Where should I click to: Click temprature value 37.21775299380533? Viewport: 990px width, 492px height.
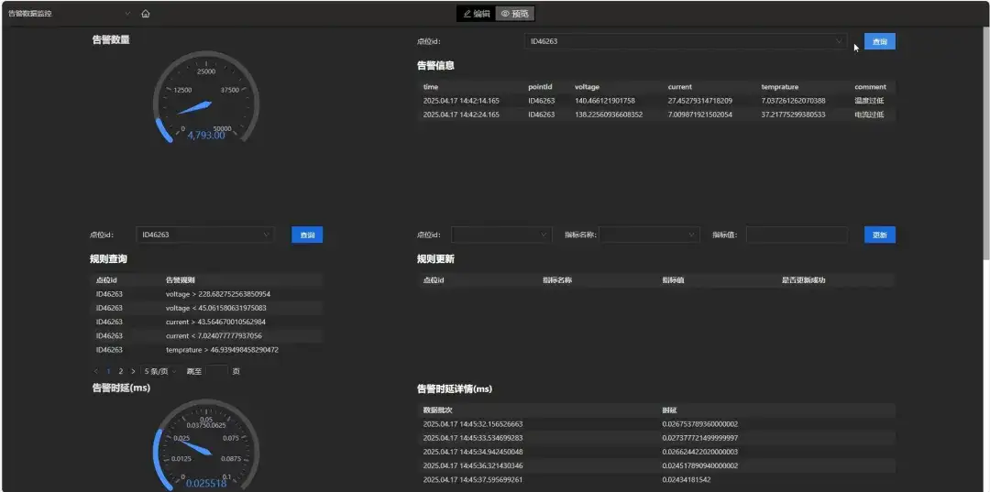(x=794, y=115)
